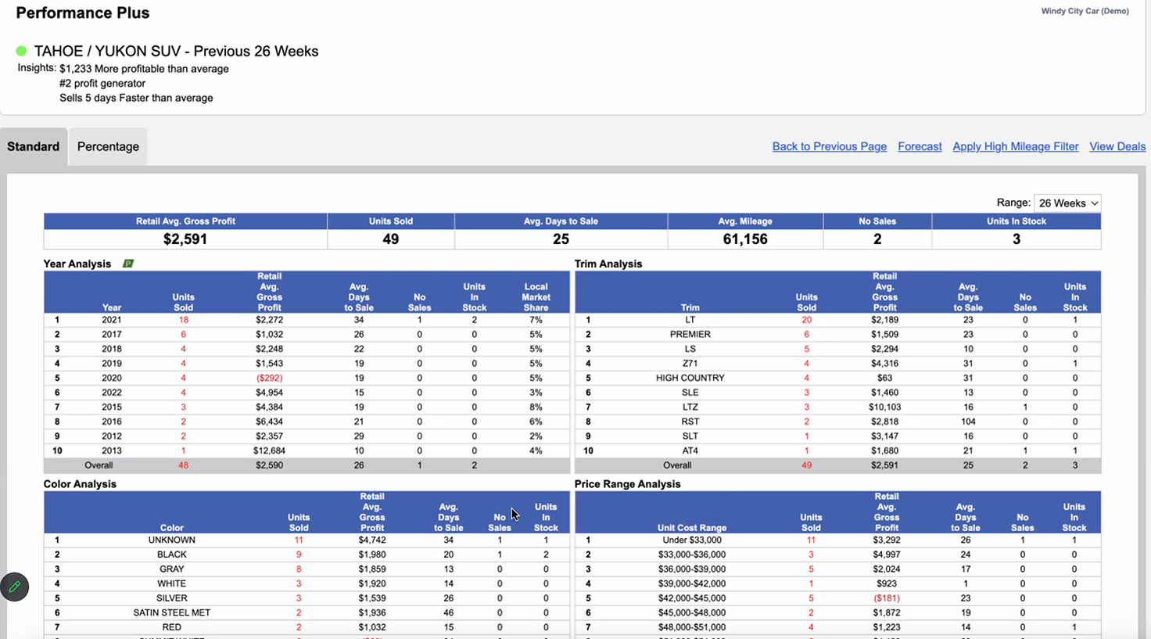The image size is (1151, 639).
Task: Select the 2021 row in Year Analysis
Action: click(235, 319)
